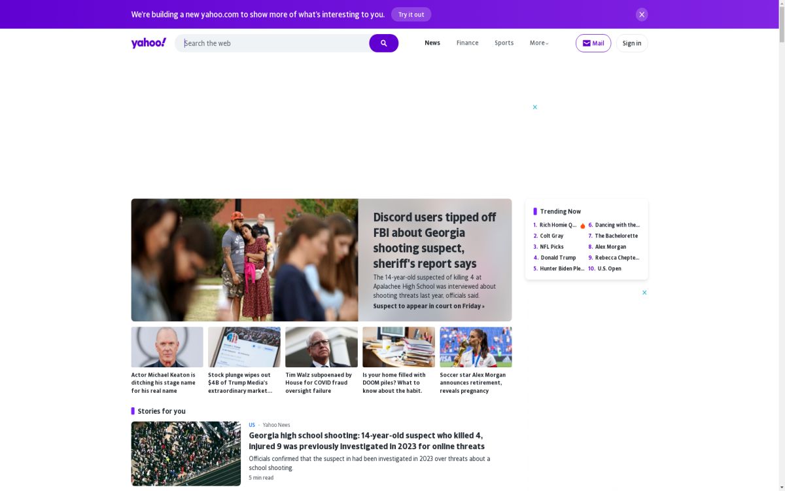Click trending item U.S. Open
This screenshot has height=491, width=785.
609,268
